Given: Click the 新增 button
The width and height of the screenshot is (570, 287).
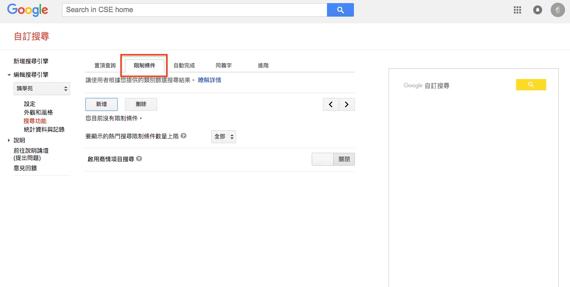Looking at the screenshot, I should tap(102, 104).
